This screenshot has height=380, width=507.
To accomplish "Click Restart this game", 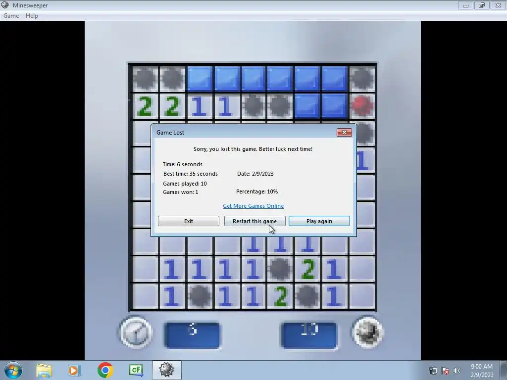I will 255,221.
